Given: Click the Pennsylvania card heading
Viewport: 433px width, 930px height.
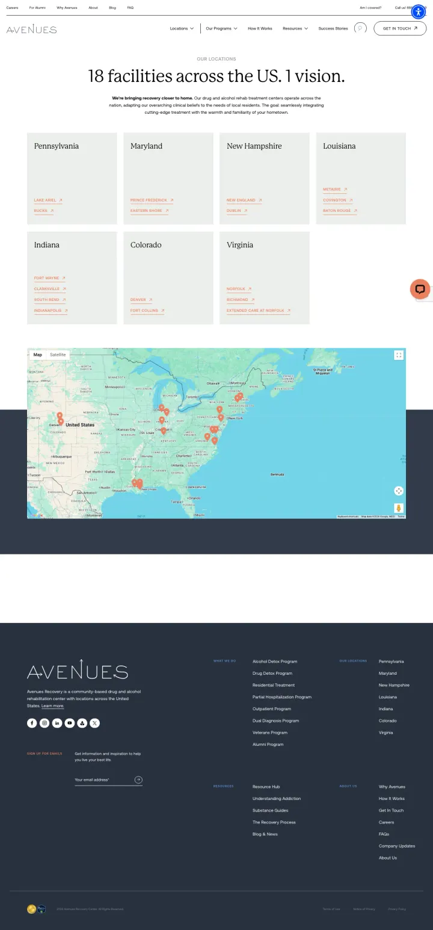Looking at the screenshot, I should (x=57, y=146).
